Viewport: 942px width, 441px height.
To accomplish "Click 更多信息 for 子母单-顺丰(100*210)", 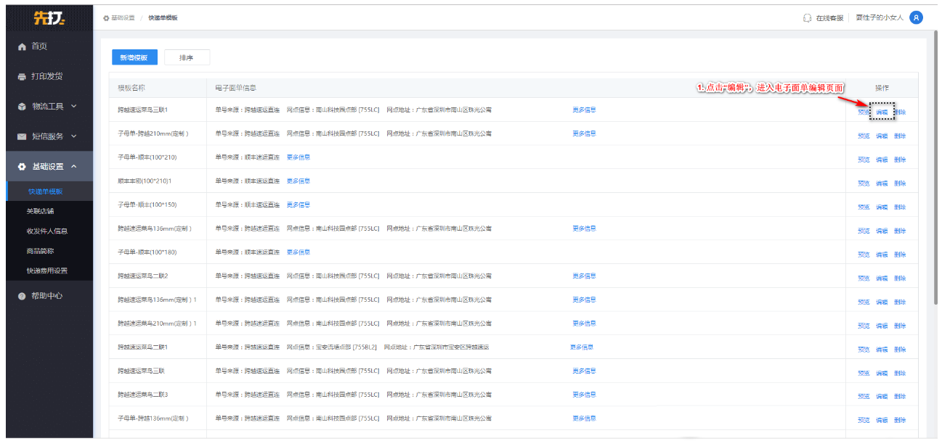I will 299,157.
